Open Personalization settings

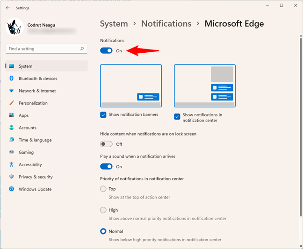click(x=47, y=103)
